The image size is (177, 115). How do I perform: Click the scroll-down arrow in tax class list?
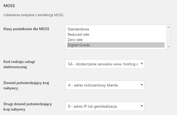168,47
